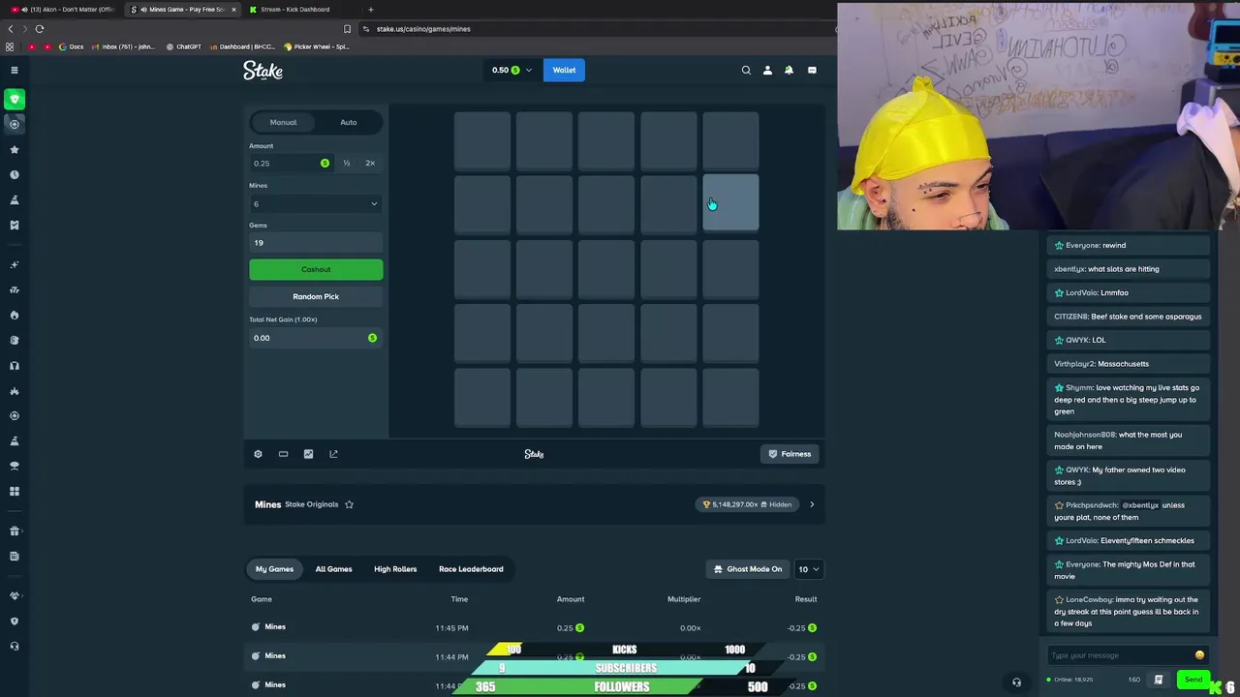Open the Favourites star icon in sidebar
The width and height of the screenshot is (1240, 697).
tap(15, 150)
